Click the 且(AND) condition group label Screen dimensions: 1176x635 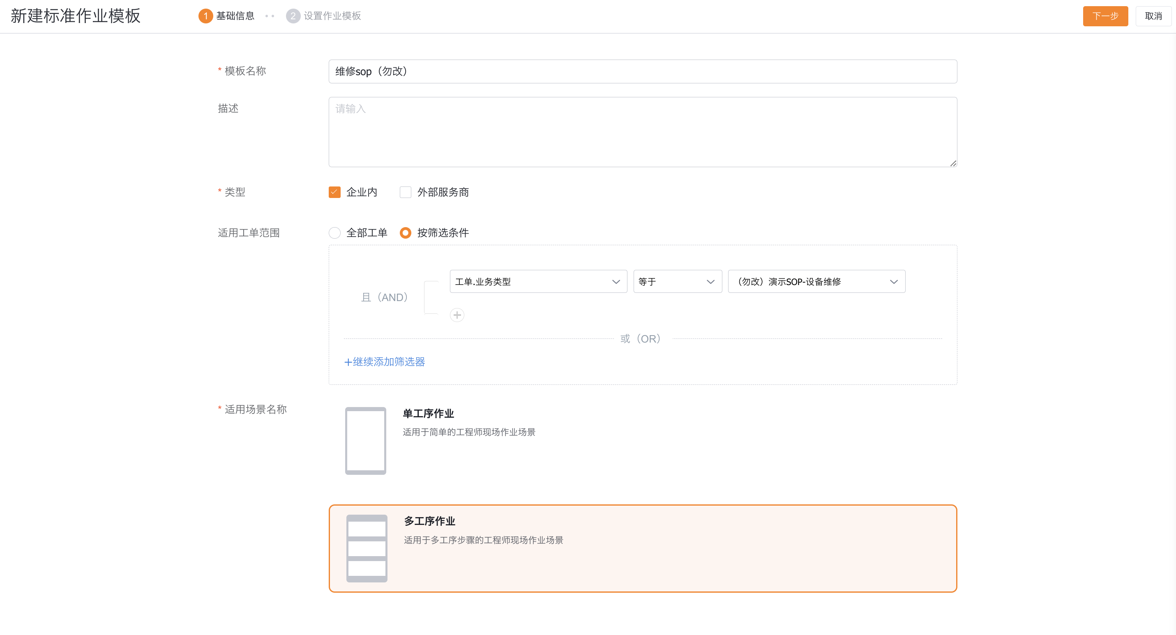(384, 297)
